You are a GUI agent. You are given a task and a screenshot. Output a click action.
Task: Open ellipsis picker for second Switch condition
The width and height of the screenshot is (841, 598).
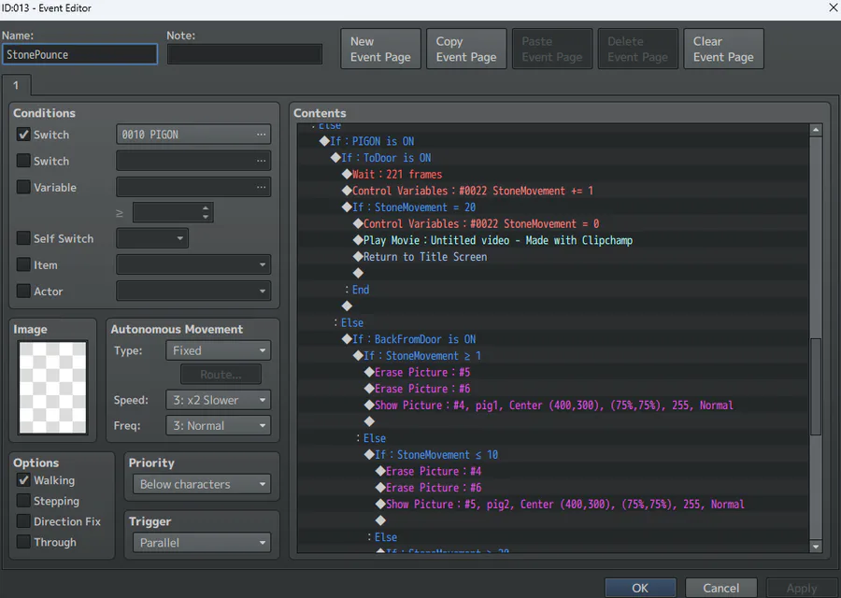point(261,161)
